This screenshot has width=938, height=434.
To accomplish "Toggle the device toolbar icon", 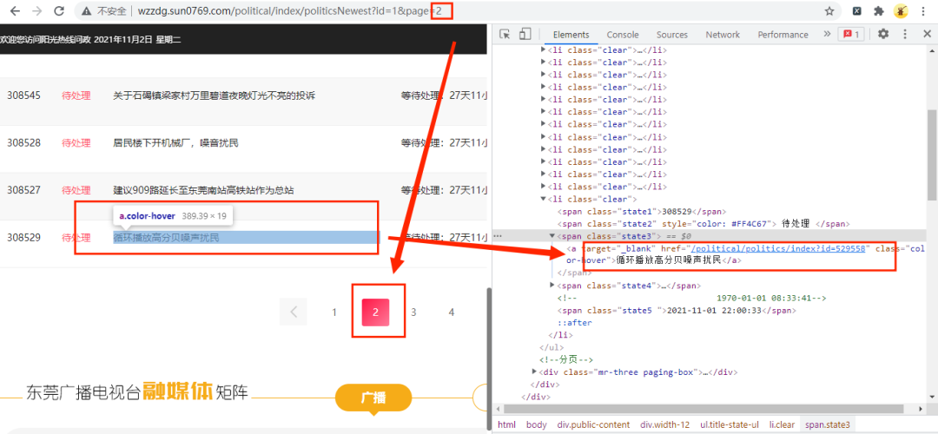I will click(x=525, y=34).
